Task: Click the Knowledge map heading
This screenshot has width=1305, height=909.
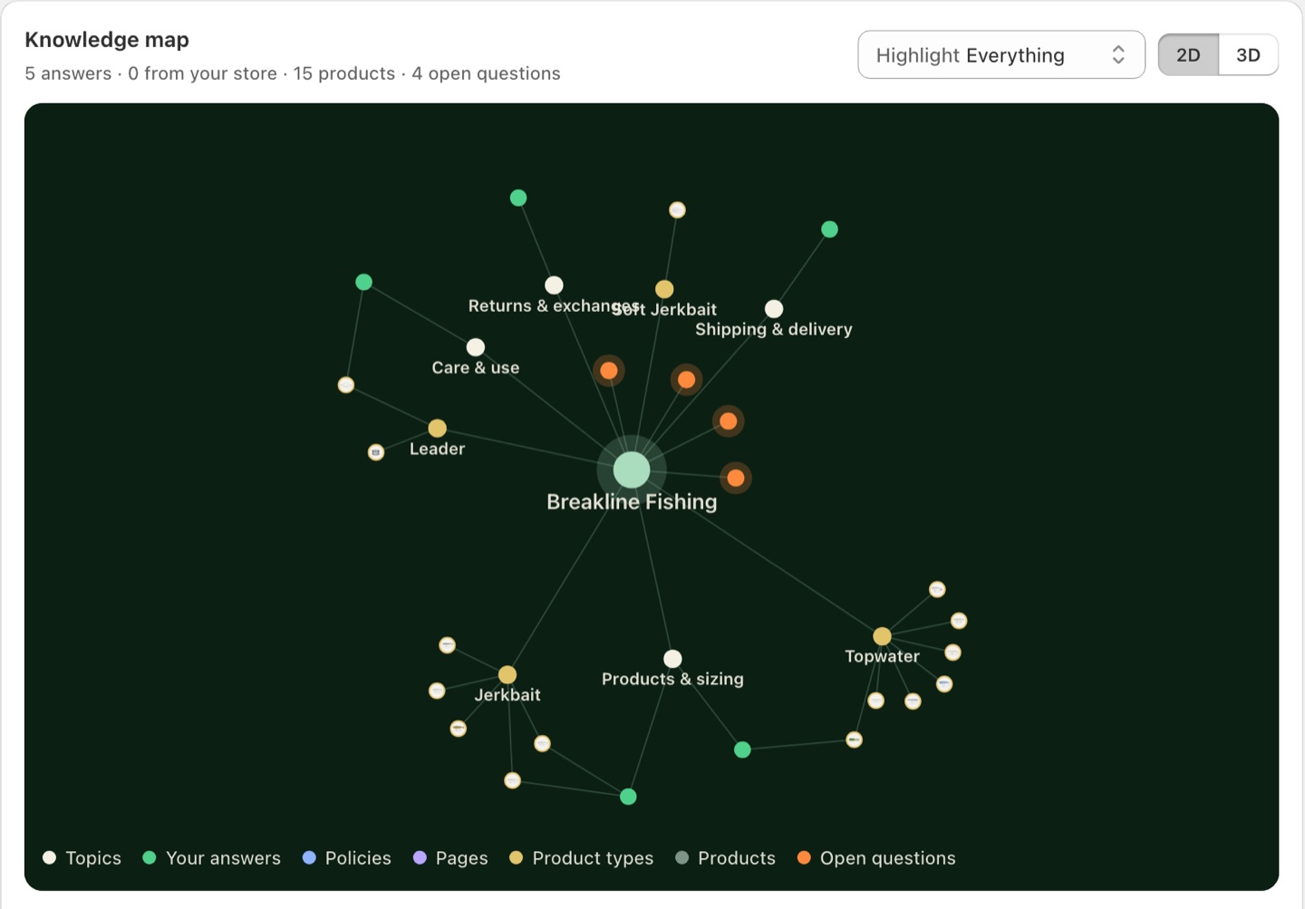Action: (107, 40)
